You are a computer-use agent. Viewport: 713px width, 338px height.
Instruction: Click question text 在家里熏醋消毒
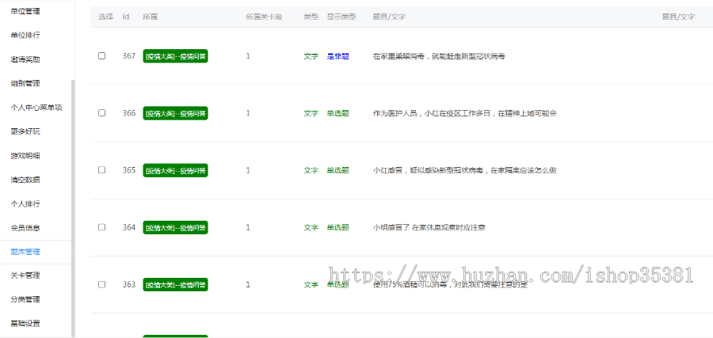pos(439,56)
